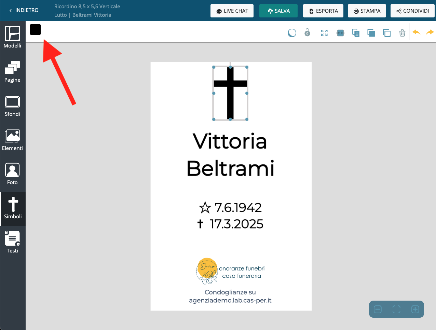
Task: Zoom out with the minus button
Action: (x=378, y=310)
